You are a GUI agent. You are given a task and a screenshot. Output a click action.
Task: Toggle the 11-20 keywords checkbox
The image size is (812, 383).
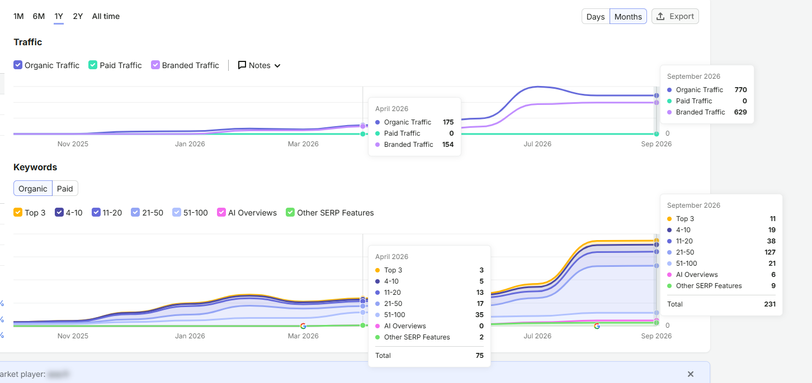[96, 213]
